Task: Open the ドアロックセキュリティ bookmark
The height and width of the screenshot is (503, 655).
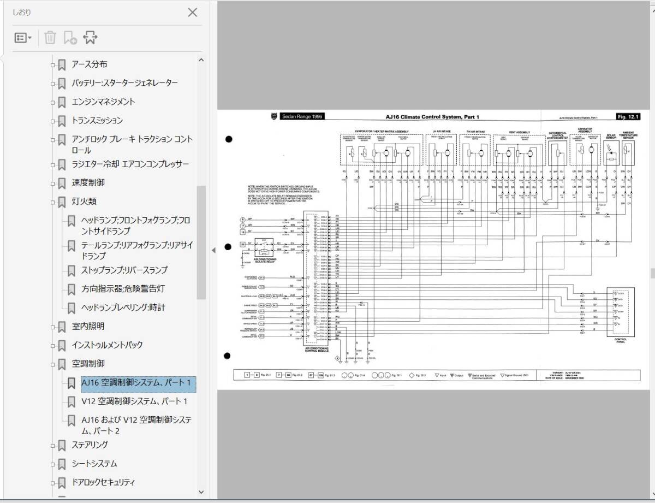Action: 103,482
